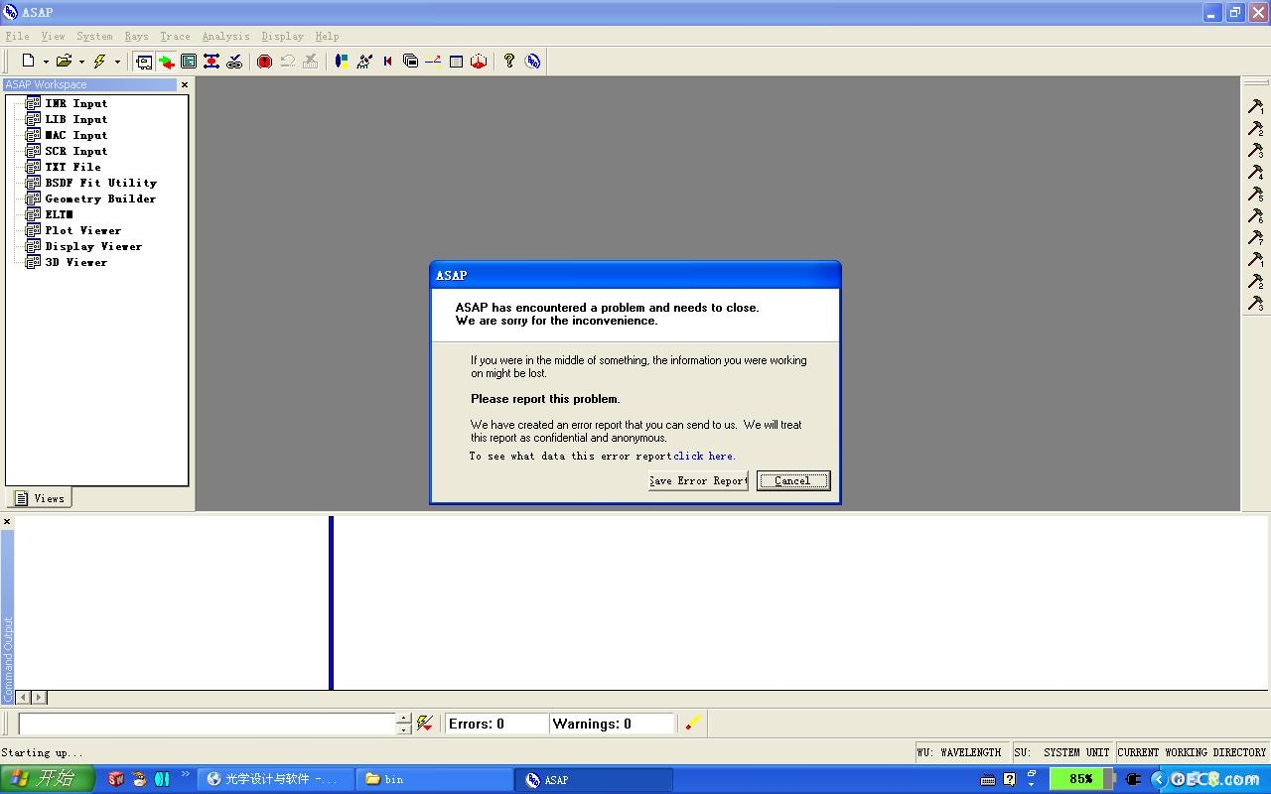Viewport: 1271px width, 794px height.
Task: Click the scattered-dots plot toolbar icon
Action: (x=364, y=62)
